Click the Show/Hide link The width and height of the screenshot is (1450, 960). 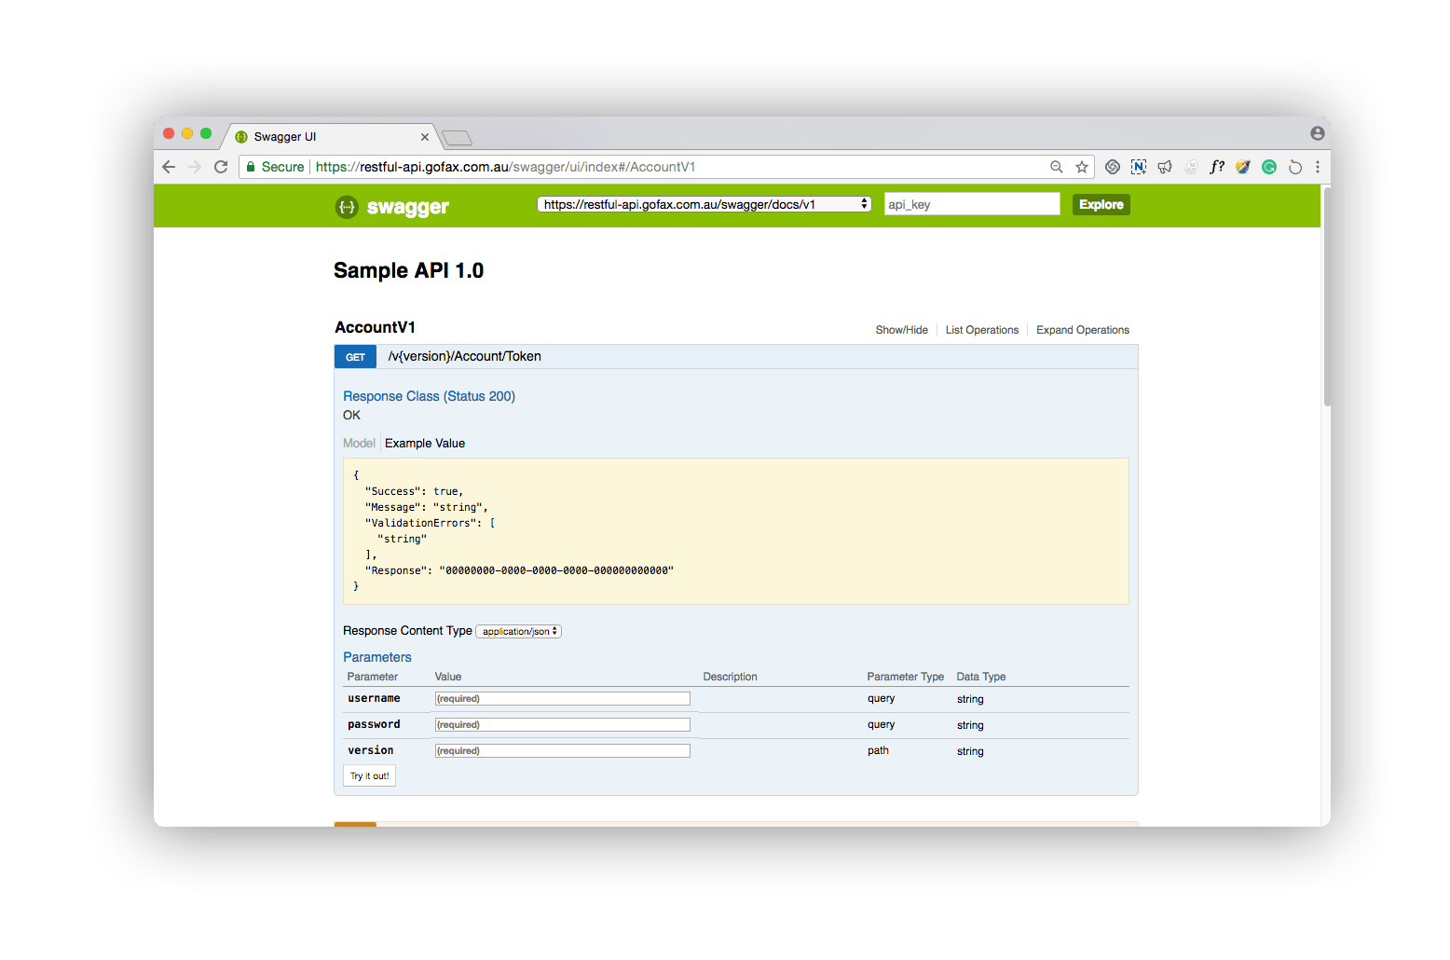point(902,330)
